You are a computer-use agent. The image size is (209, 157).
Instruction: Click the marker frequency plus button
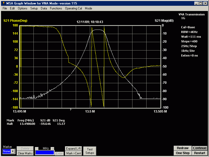[x=53, y=148]
